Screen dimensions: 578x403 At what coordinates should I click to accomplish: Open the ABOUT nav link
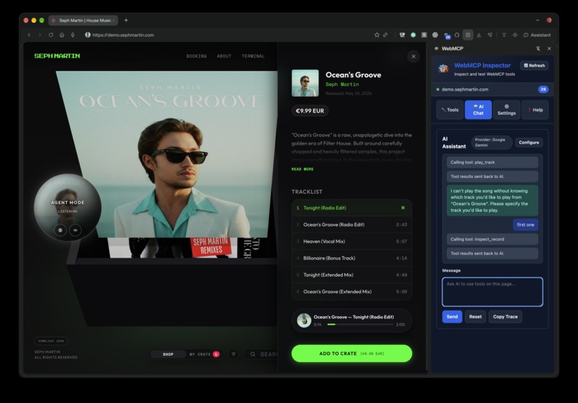point(224,57)
